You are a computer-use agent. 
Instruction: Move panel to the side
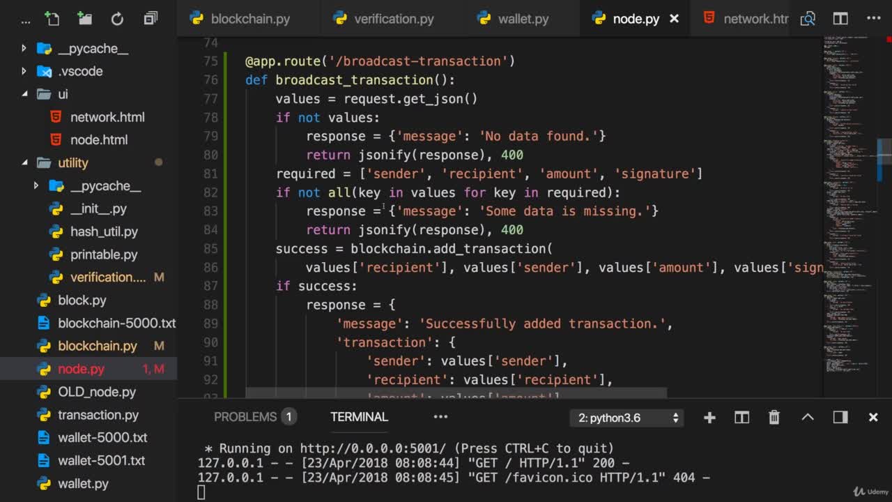coord(840,417)
